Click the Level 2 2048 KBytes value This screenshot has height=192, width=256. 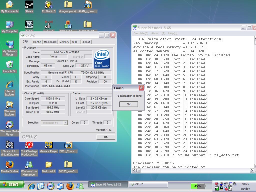[99, 107]
